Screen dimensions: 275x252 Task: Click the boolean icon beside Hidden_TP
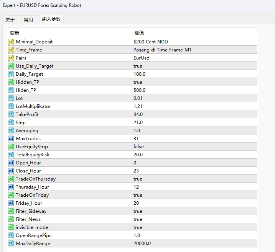coord(11,82)
